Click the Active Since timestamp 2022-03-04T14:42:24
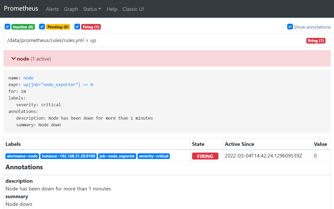Screen dimensions: 334x209 pos(264,156)
